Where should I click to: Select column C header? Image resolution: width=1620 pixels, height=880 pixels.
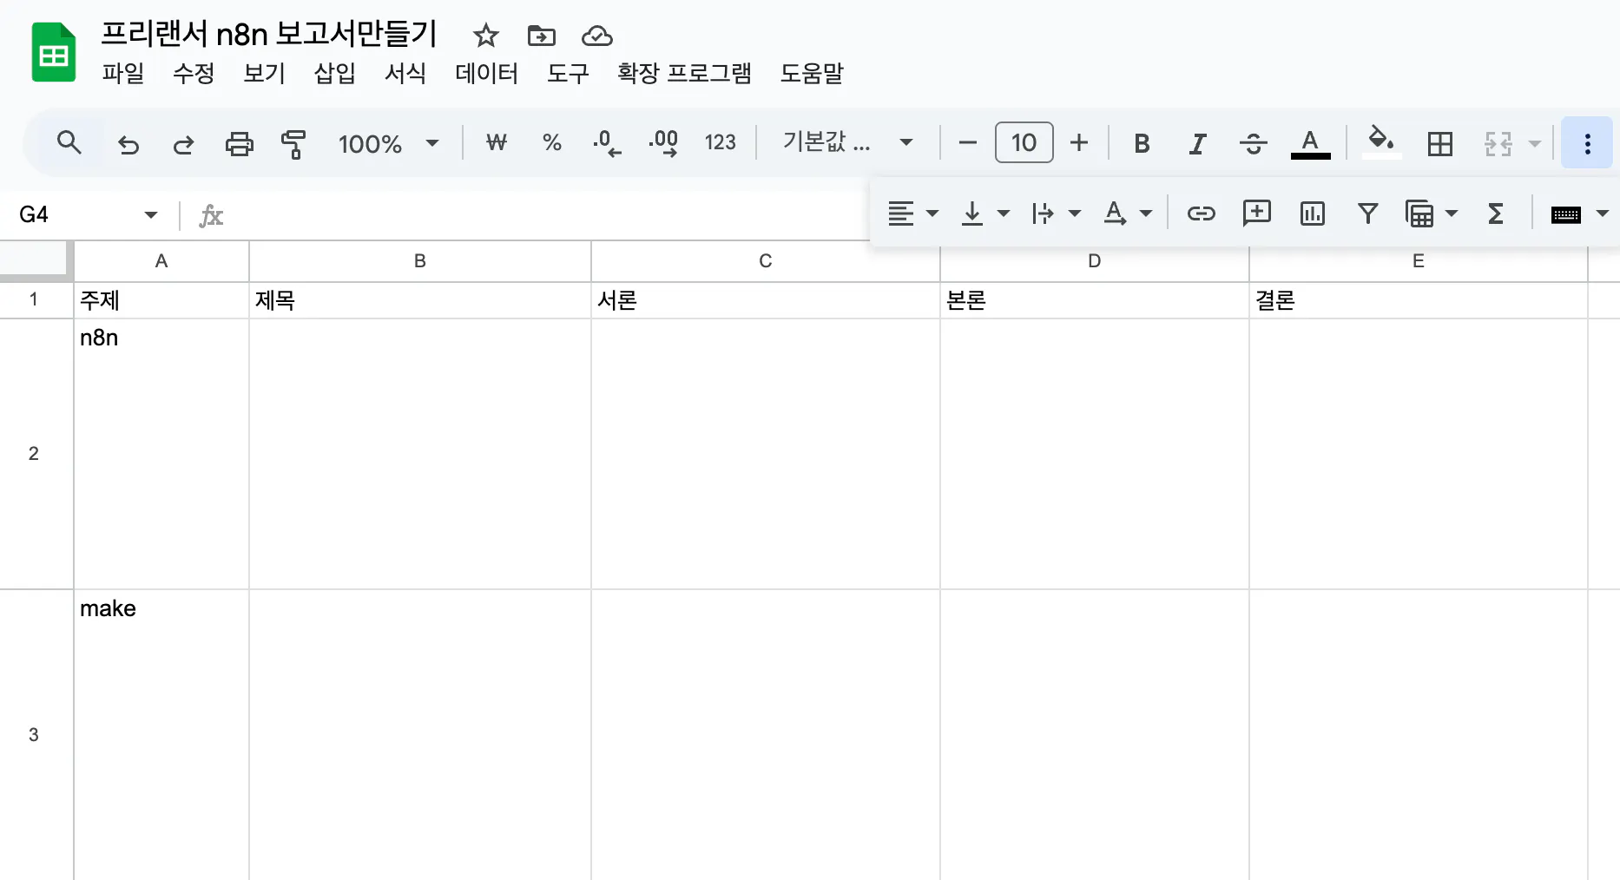click(766, 261)
